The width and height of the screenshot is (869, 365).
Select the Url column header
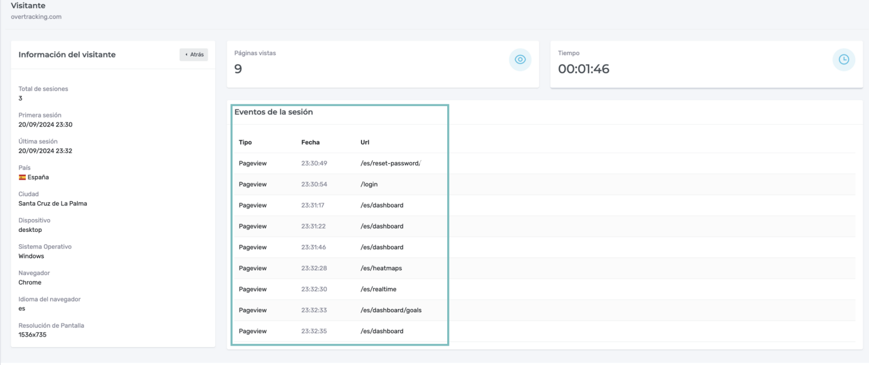365,142
